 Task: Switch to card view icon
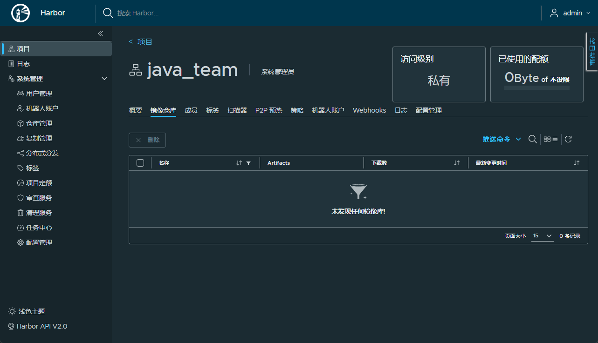[547, 139]
